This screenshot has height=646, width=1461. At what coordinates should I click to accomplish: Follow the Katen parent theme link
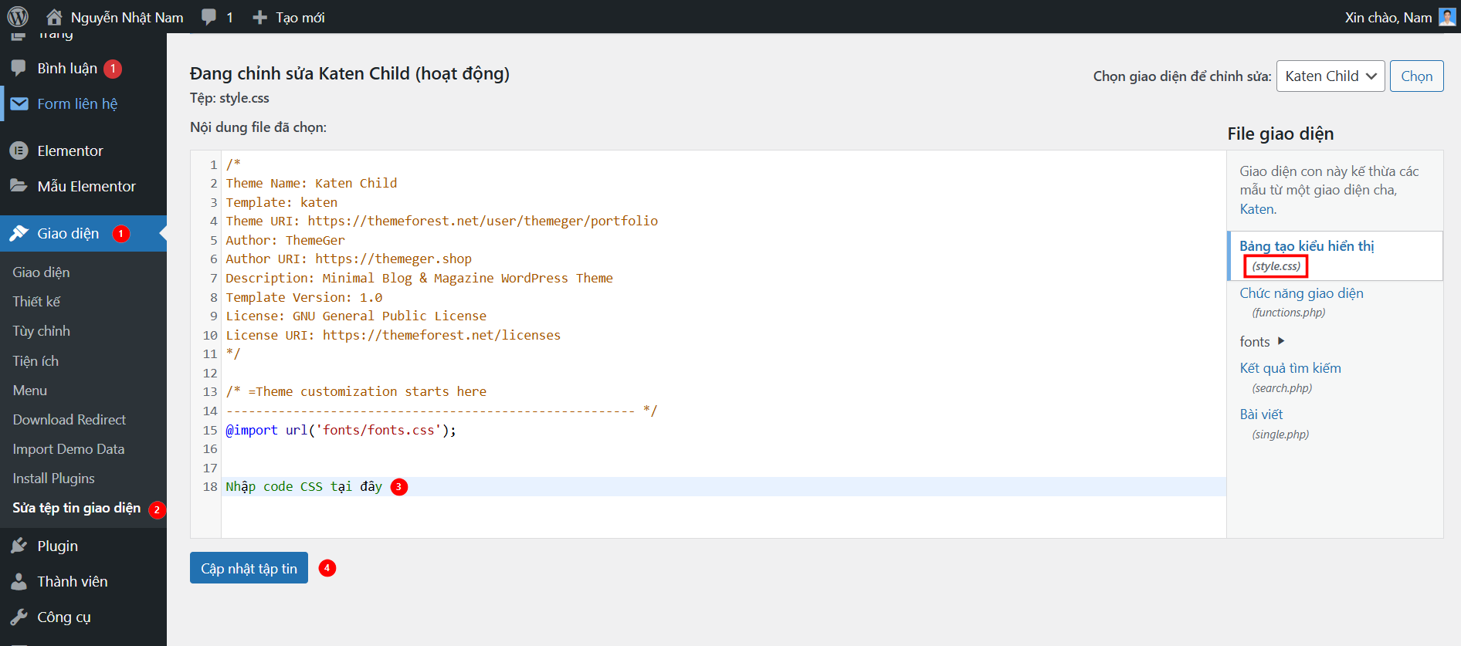[1258, 209]
